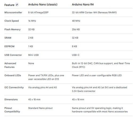Image resolution: width=133 pixels, height=117 pixels.
Task: Click the Standard Nano pinout cell
Action: click(x=40, y=108)
